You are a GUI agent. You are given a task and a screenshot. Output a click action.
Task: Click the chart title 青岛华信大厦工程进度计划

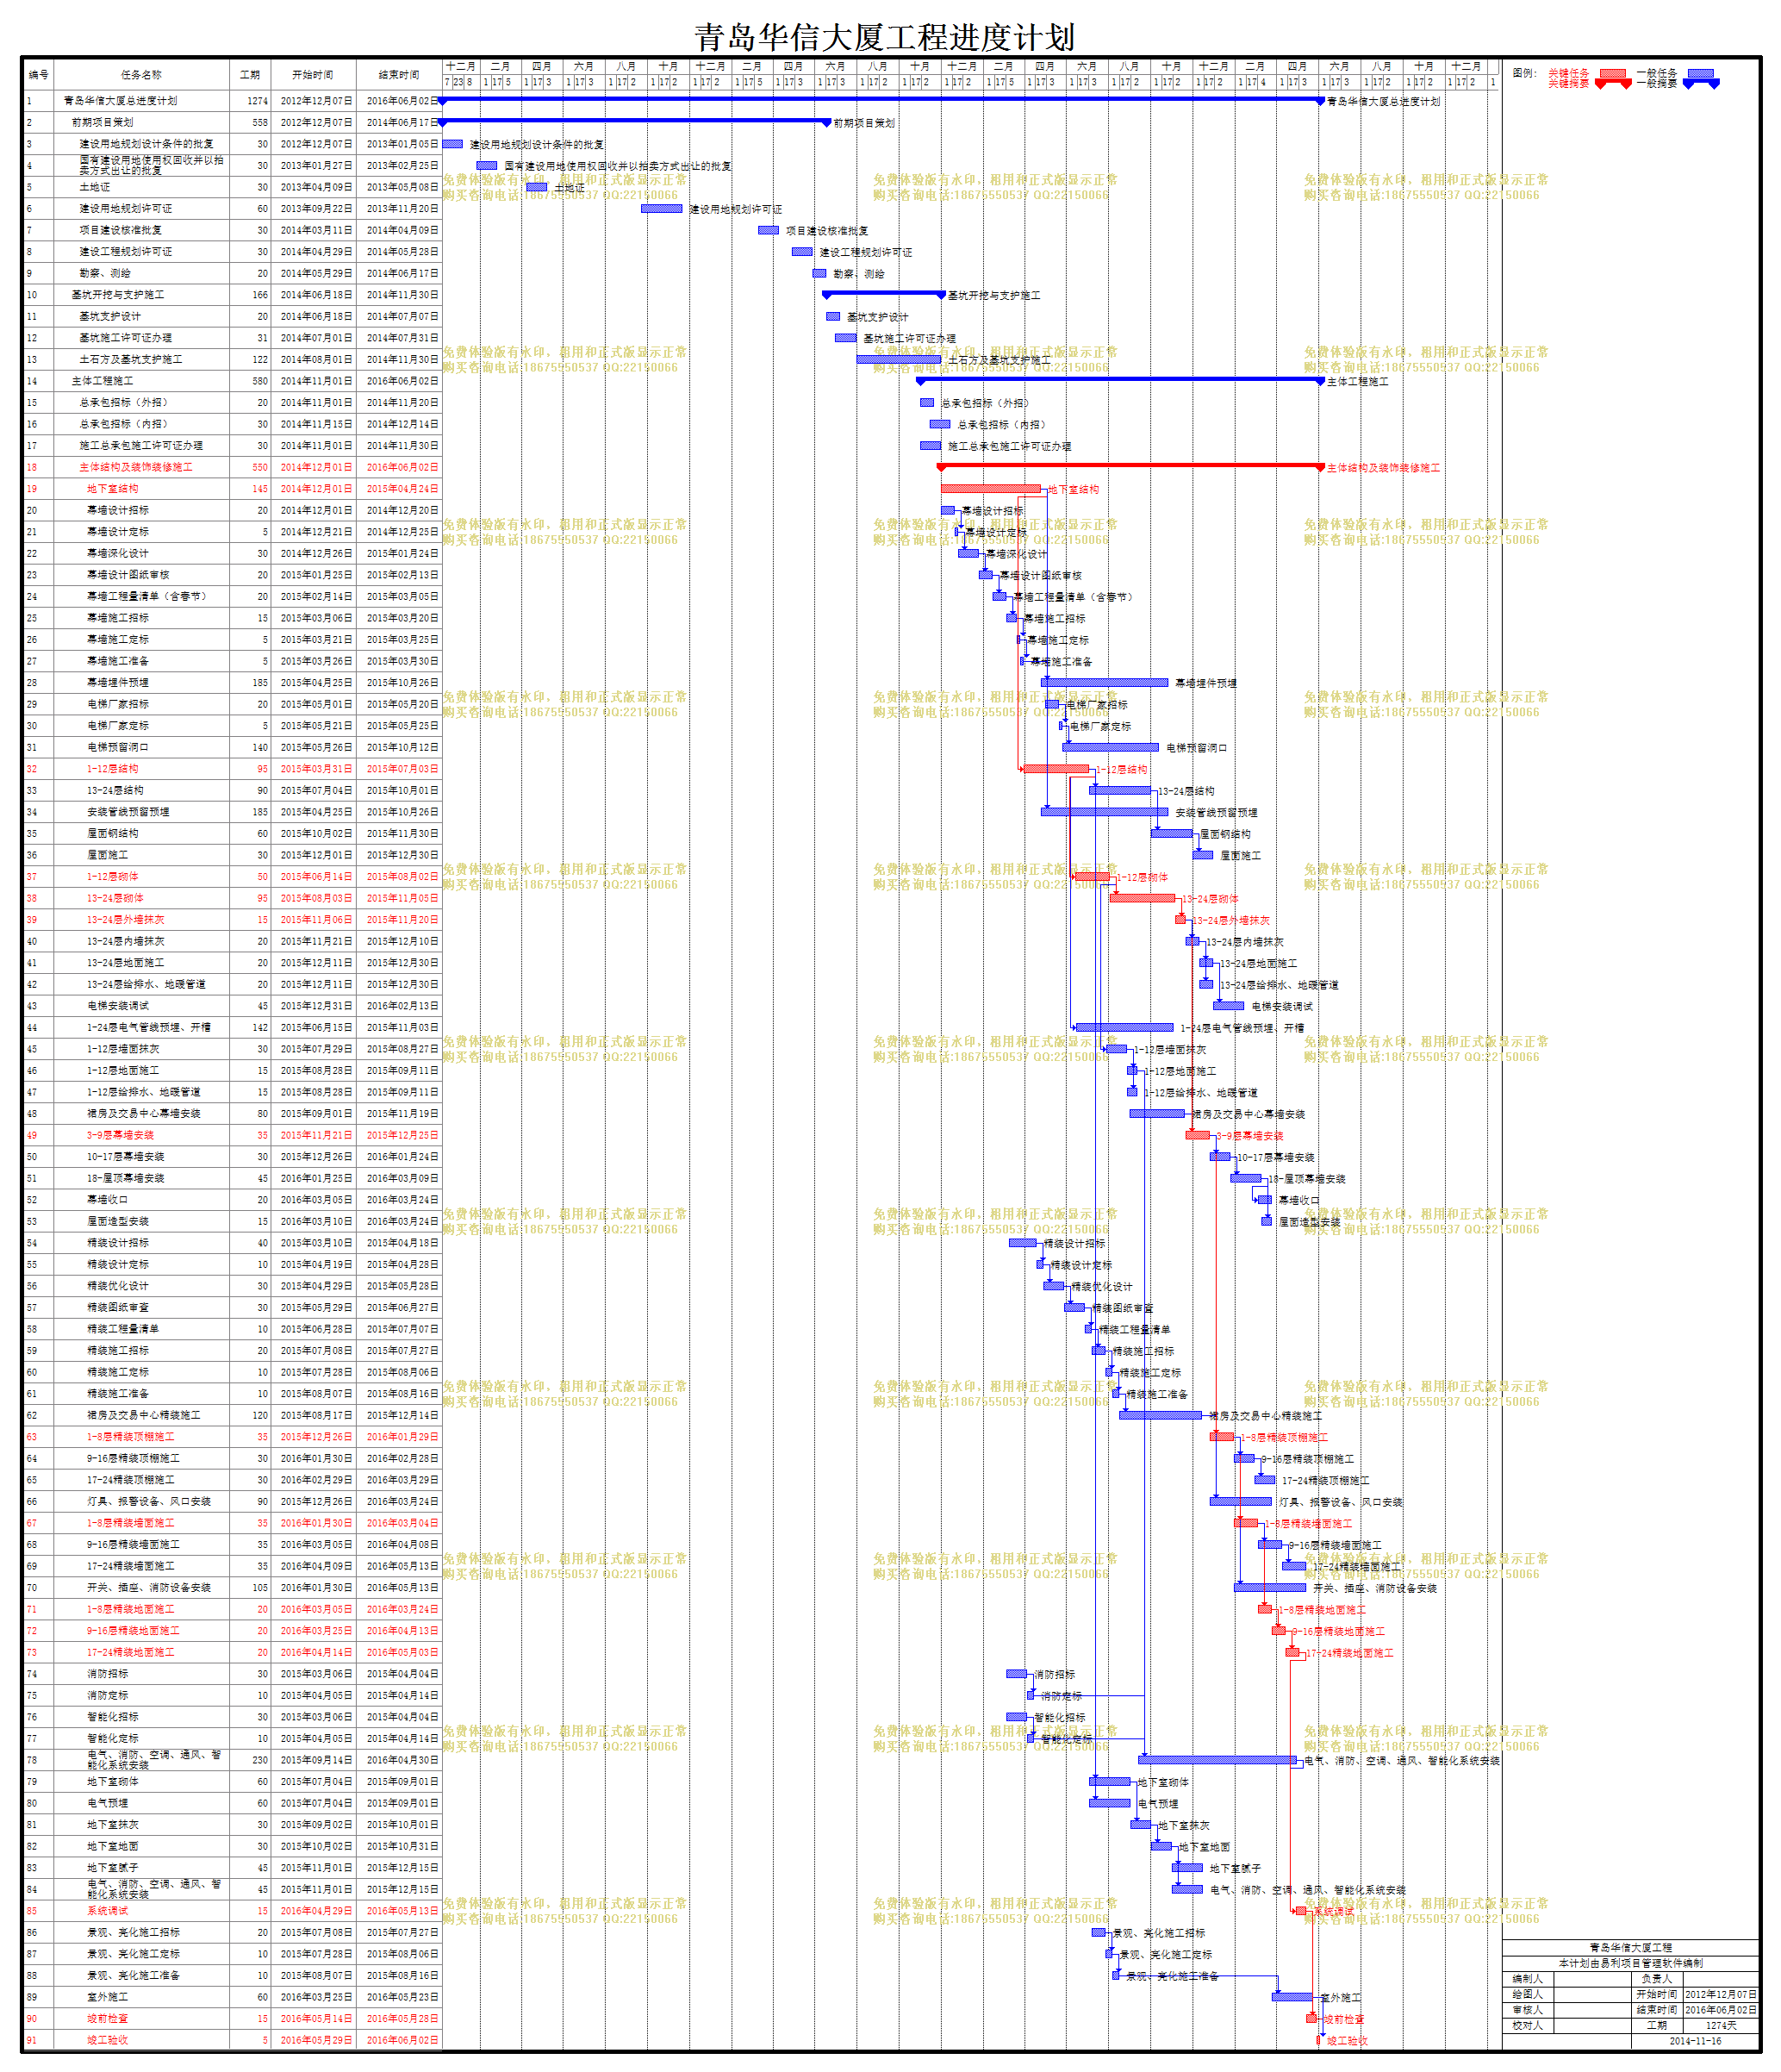tap(885, 38)
